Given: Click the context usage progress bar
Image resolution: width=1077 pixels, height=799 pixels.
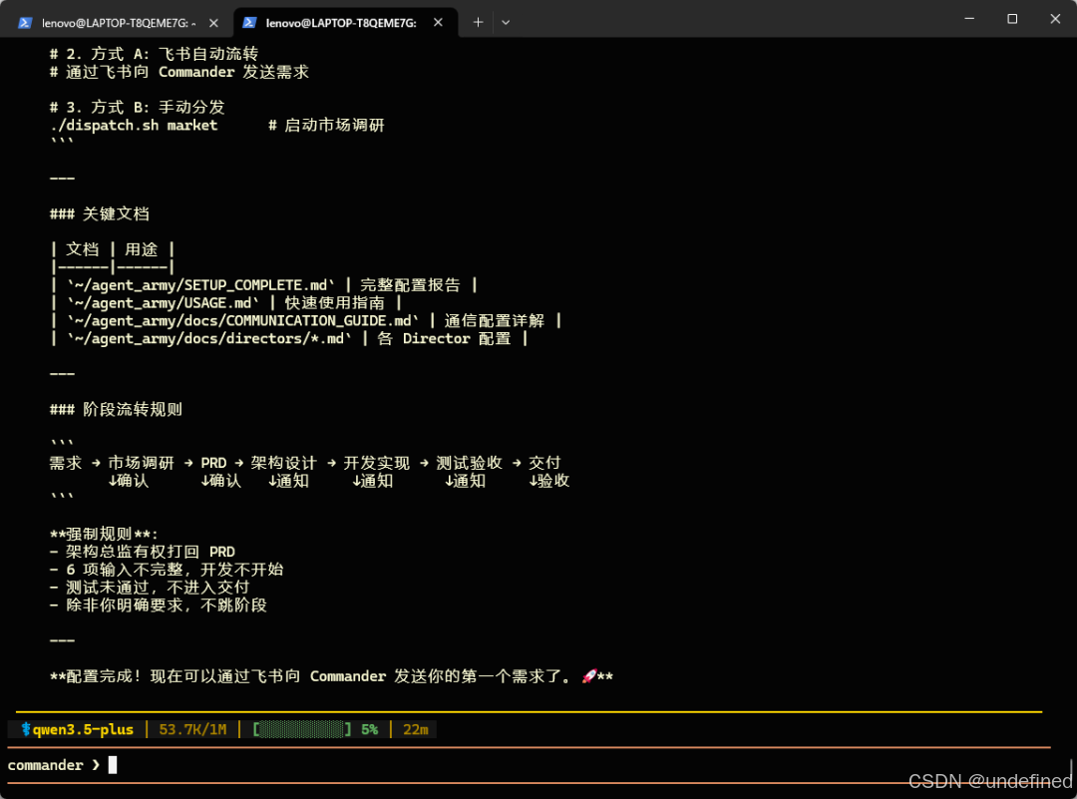Looking at the screenshot, I should 301,729.
